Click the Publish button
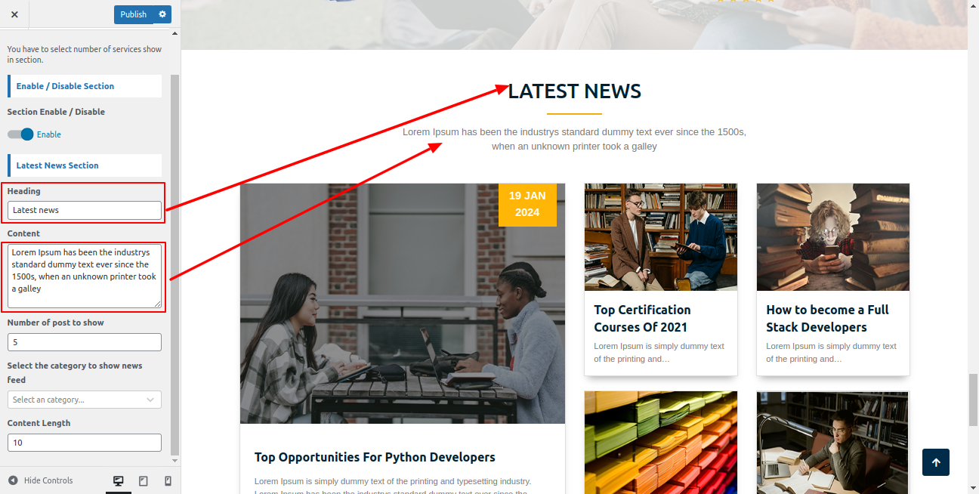The width and height of the screenshot is (979, 494). (133, 14)
